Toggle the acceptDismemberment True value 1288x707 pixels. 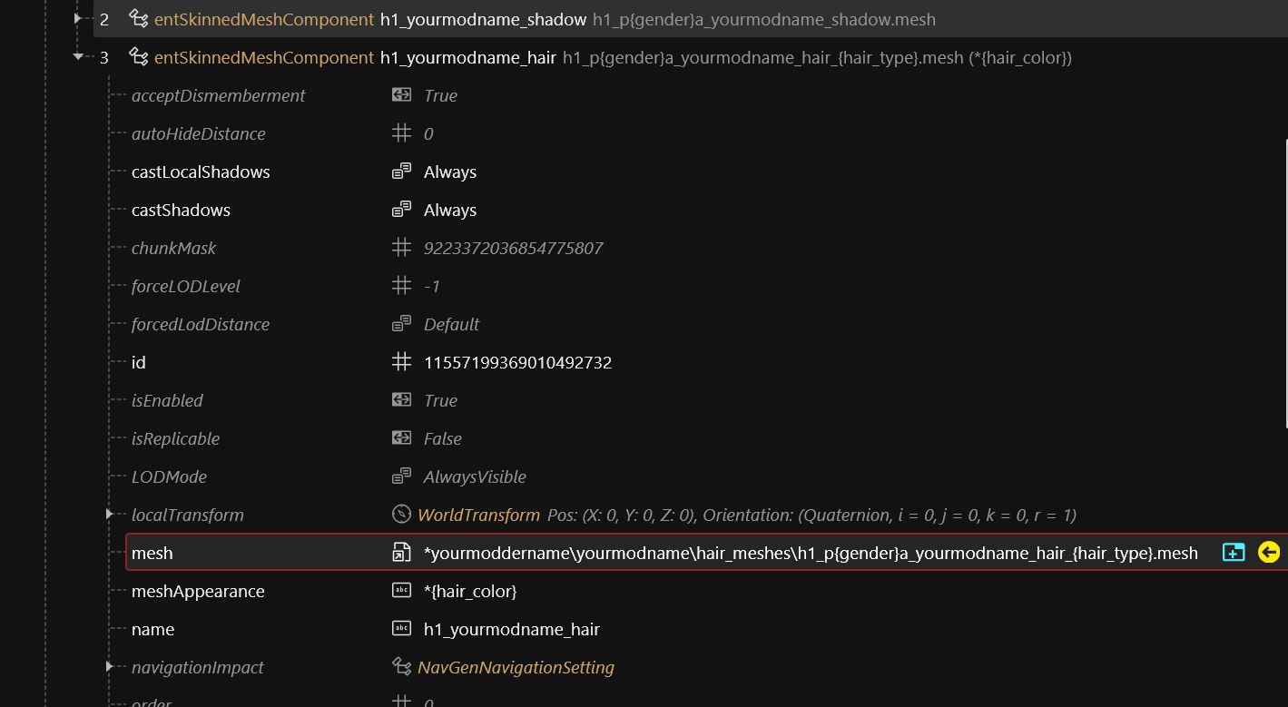(x=440, y=95)
